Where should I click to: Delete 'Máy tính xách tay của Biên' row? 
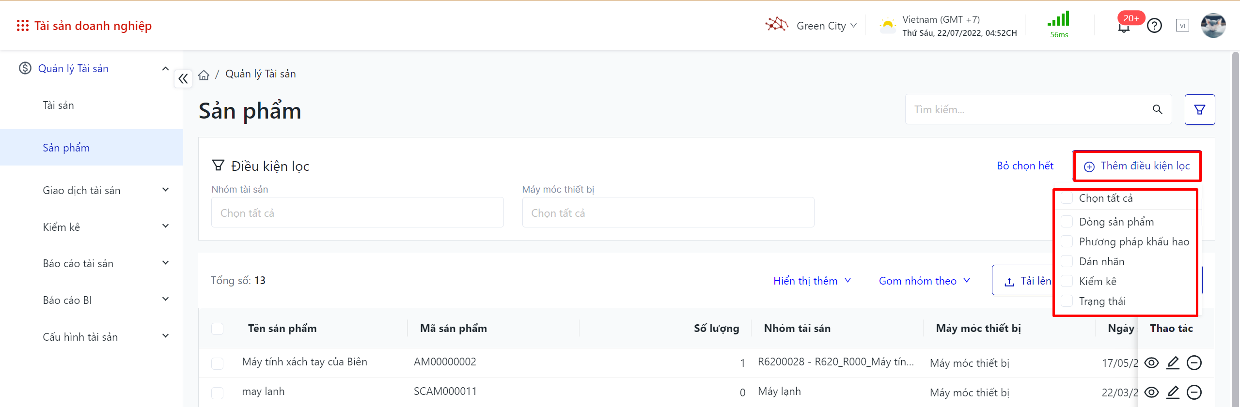(1194, 362)
